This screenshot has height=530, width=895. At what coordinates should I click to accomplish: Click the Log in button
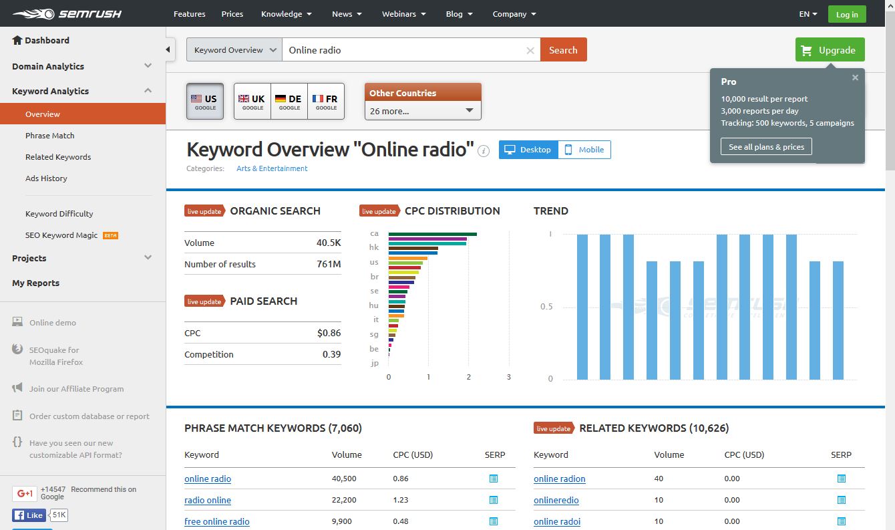(847, 14)
